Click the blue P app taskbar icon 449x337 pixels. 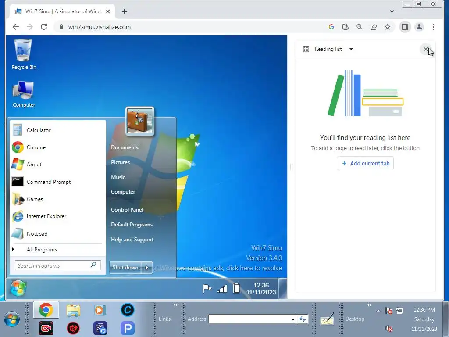(128, 328)
